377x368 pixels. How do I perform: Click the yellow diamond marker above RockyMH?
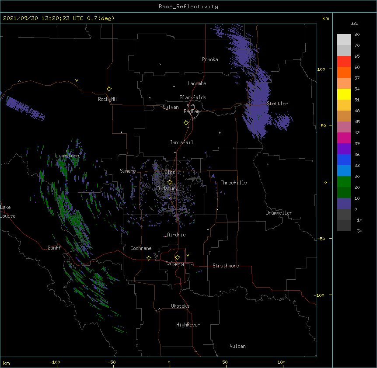point(109,89)
